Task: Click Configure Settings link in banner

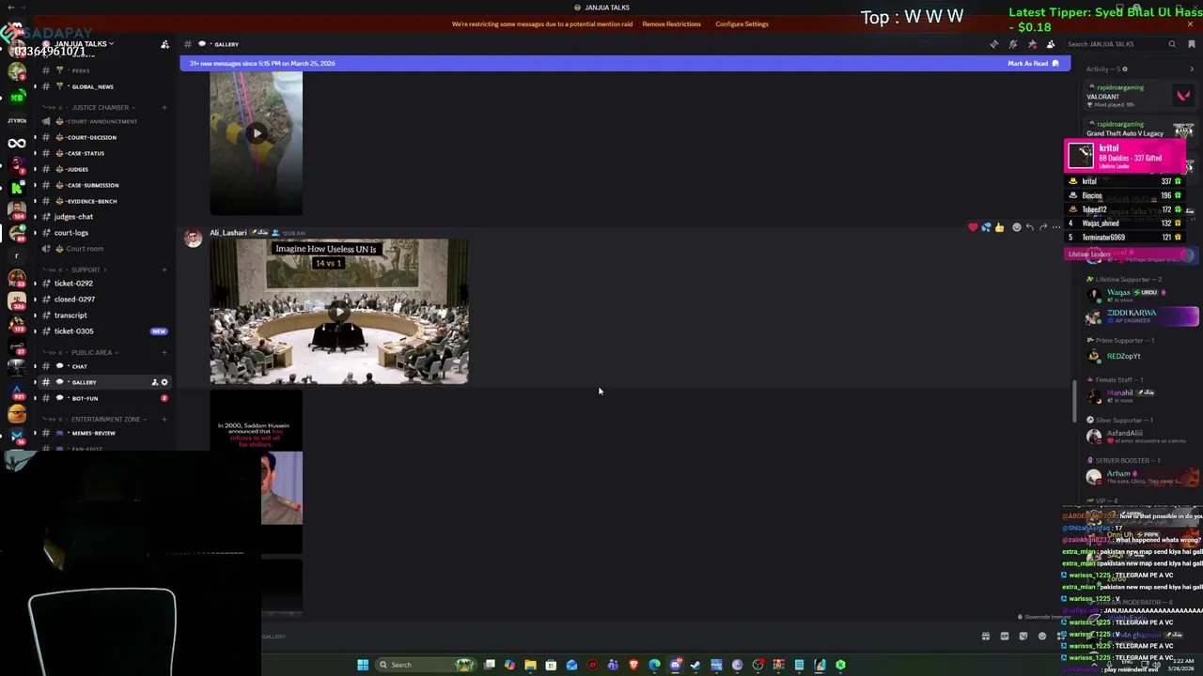Action: tap(742, 23)
